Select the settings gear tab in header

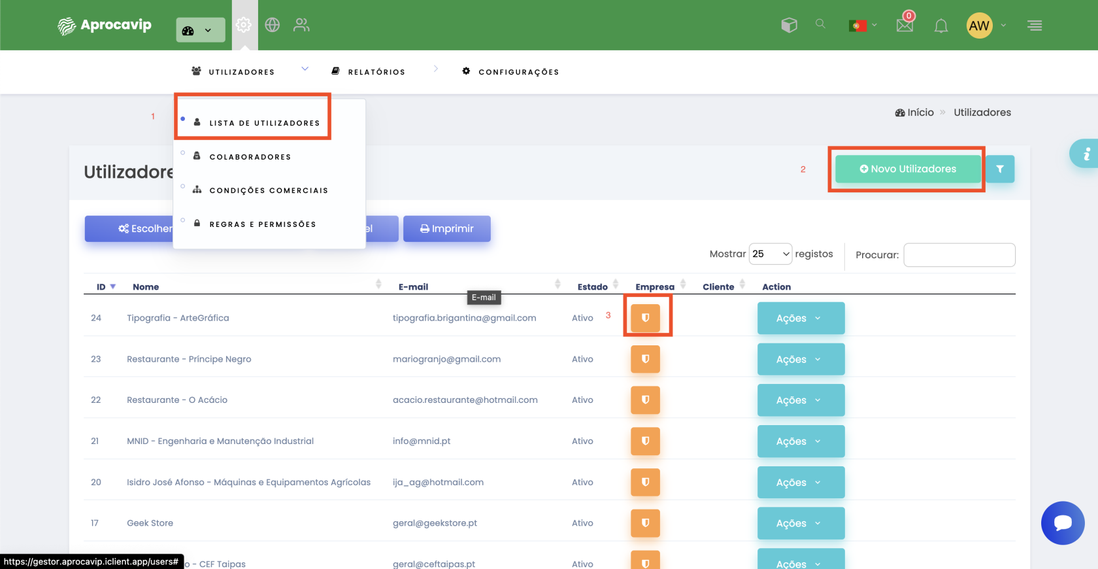click(244, 25)
